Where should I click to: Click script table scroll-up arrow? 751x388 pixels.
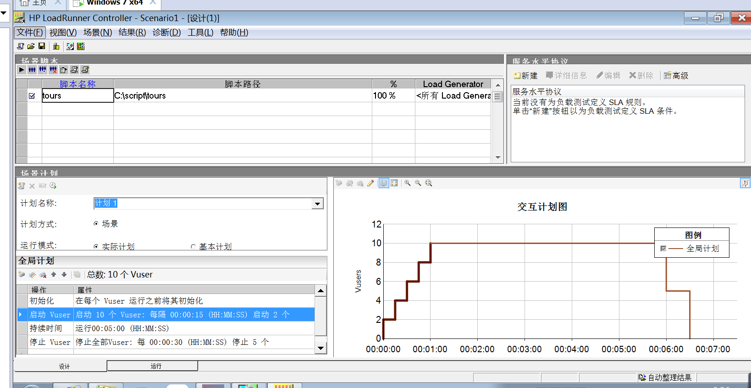498,85
